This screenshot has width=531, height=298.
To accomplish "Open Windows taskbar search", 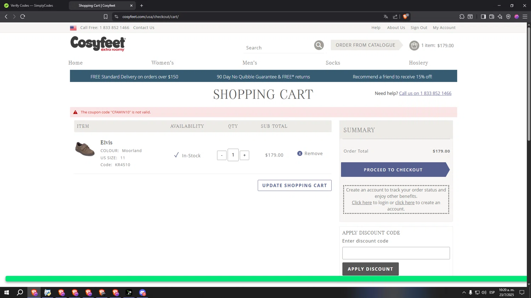I will pos(20,292).
